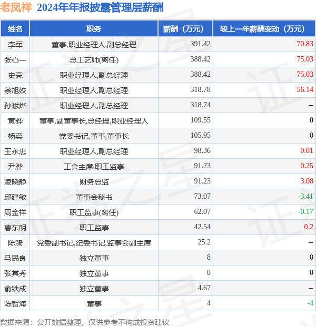This screenshot has width=316, height=327.
Task: Click salary value 62.07
Action: click(x=202, y=211)
